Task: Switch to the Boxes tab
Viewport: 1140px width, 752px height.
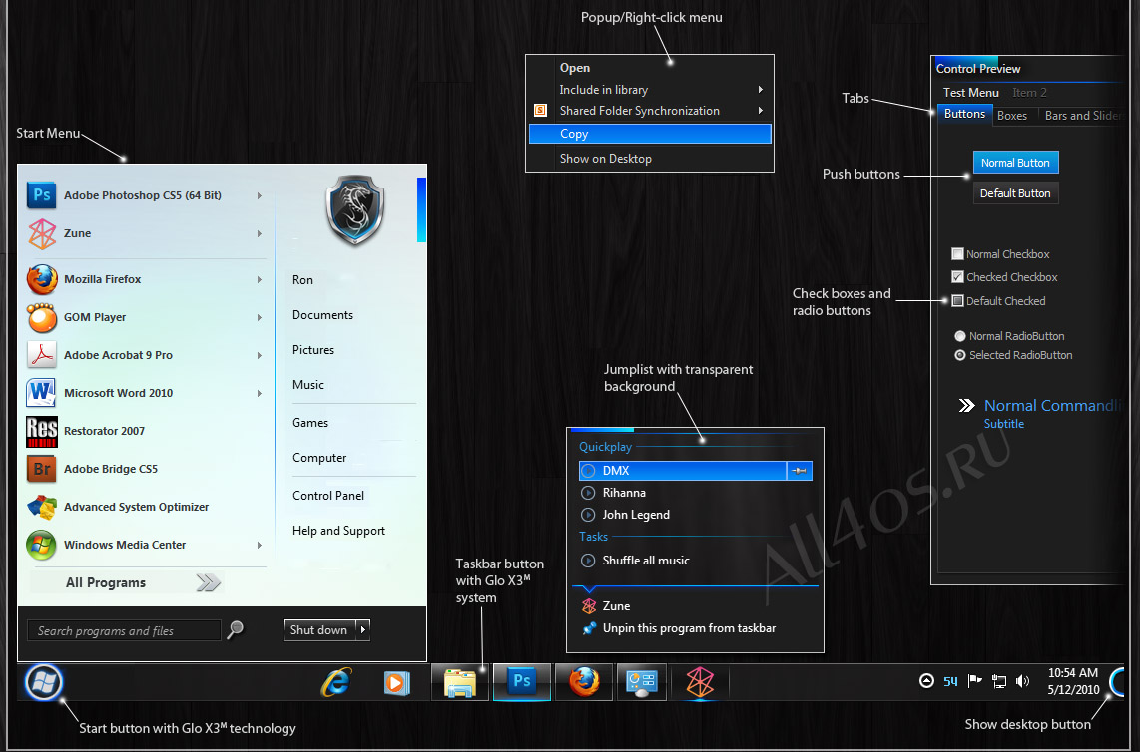Action: pos(1012,116)
